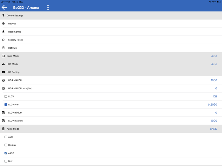The image size is (222, 166).
Task: Edit the LLDV minlum value 0
Action: [216, 113]
